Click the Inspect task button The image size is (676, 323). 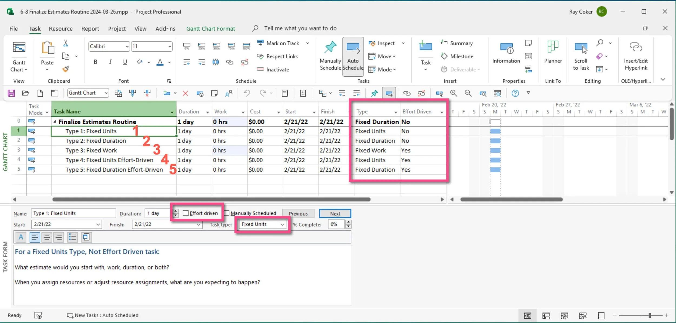[x=382, y=43]
